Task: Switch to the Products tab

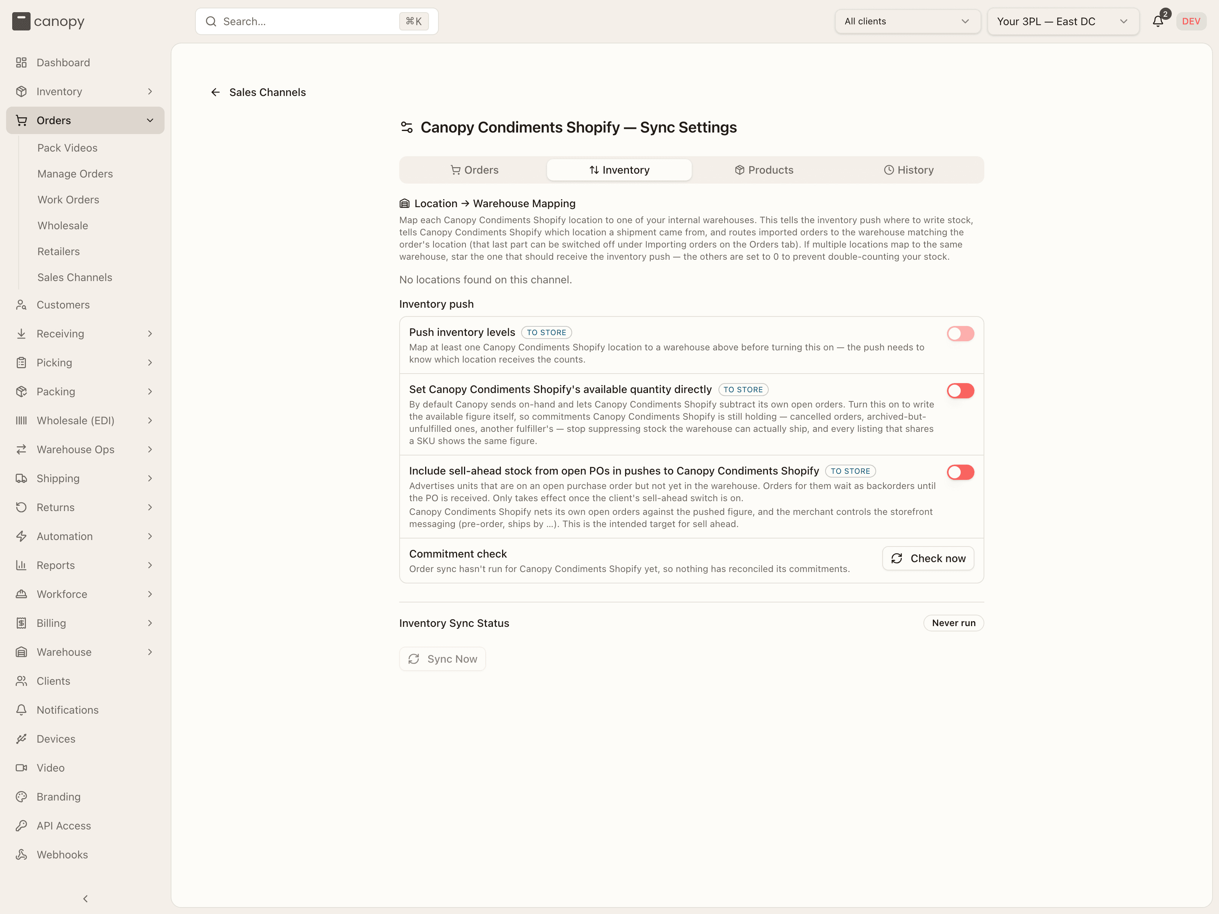Action: point(764,170)
